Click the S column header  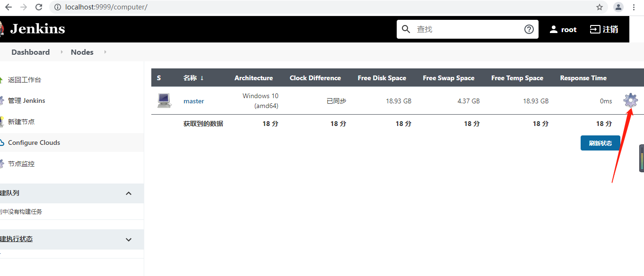coord(159,78)
